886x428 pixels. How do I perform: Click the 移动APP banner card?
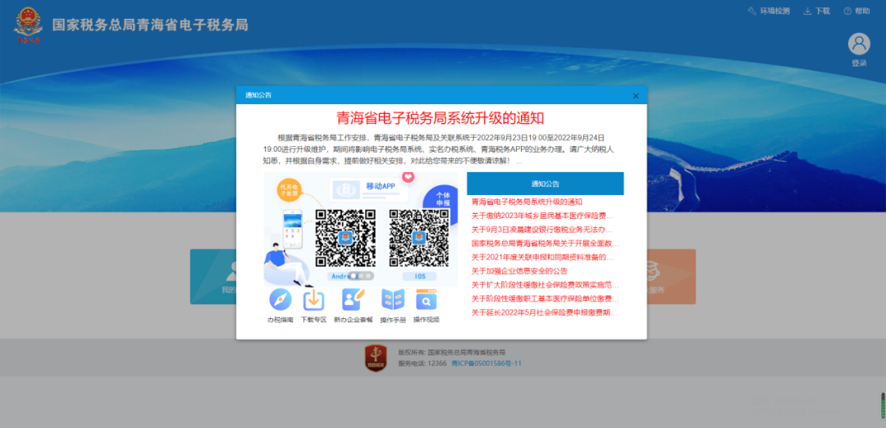pyautogui.click(x=369, y=190)
